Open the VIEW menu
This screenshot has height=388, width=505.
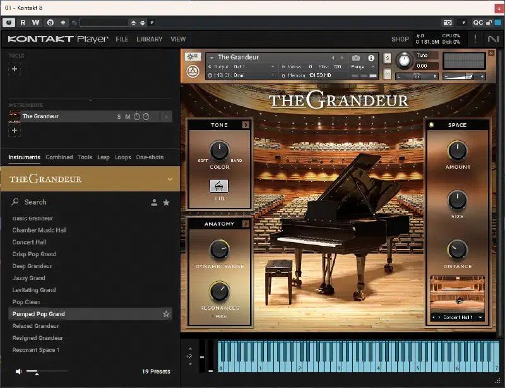178,39
